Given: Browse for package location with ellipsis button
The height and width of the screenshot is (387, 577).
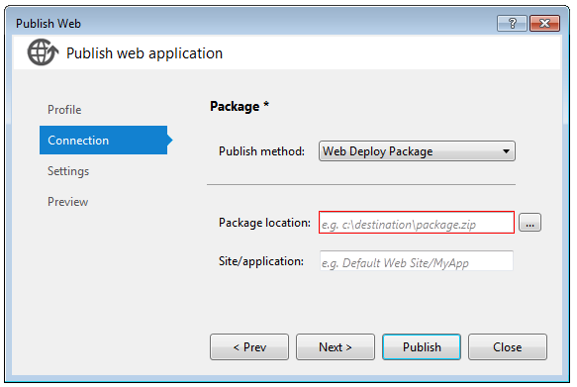Looking at the screenshot, I should coord(529,223).
